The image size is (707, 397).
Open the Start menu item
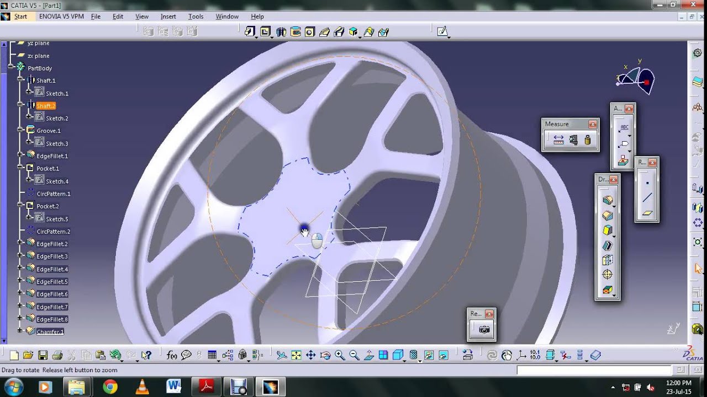point(20,17)
